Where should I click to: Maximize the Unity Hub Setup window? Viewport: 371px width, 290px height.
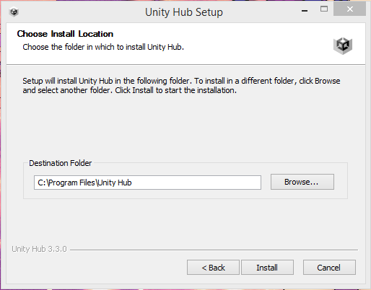(324, 9)
